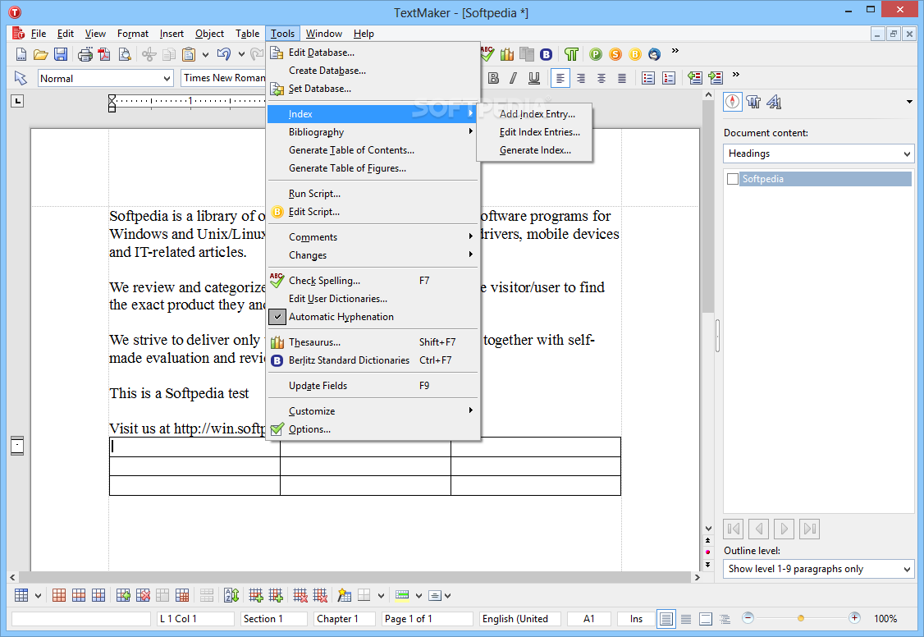Go to first heading navigation button

click(x=734, y=529)
